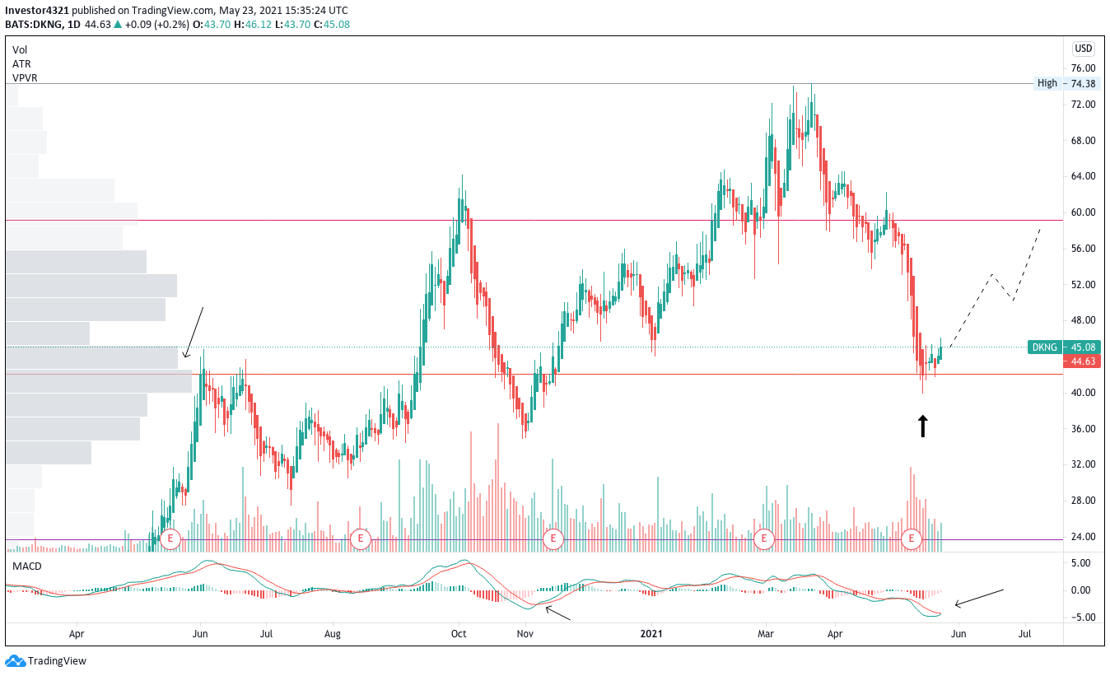The height and width of the screenshot is (676, 1110).
Task: Click the 64.00 price axis value
Action: pos(1083,176)
